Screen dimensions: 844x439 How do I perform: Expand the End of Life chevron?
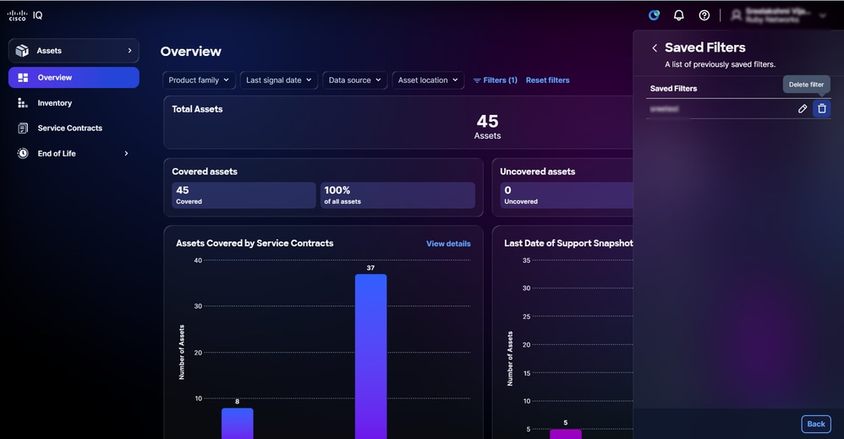pos(127,153)
